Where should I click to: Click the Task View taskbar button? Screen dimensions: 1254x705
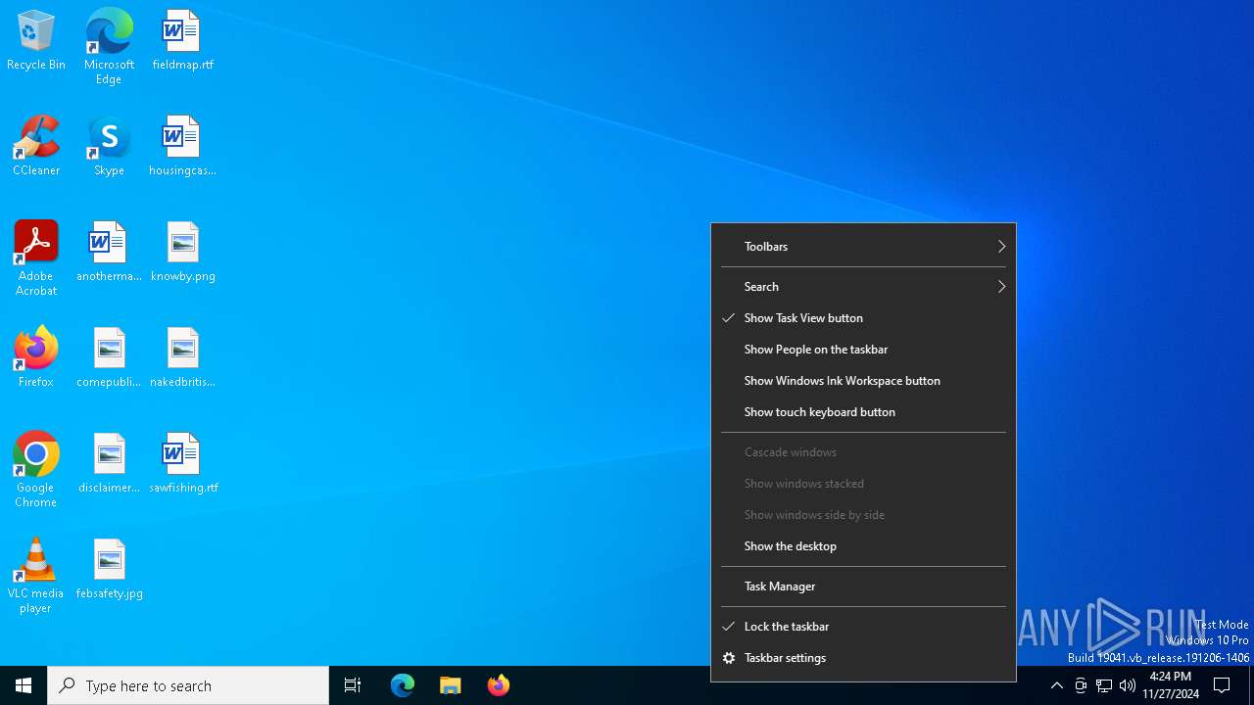[x=353, y=685]
